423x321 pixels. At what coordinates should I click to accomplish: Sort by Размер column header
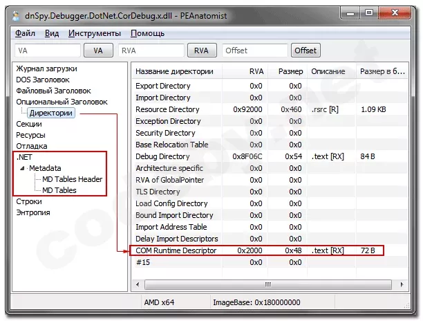288,71
